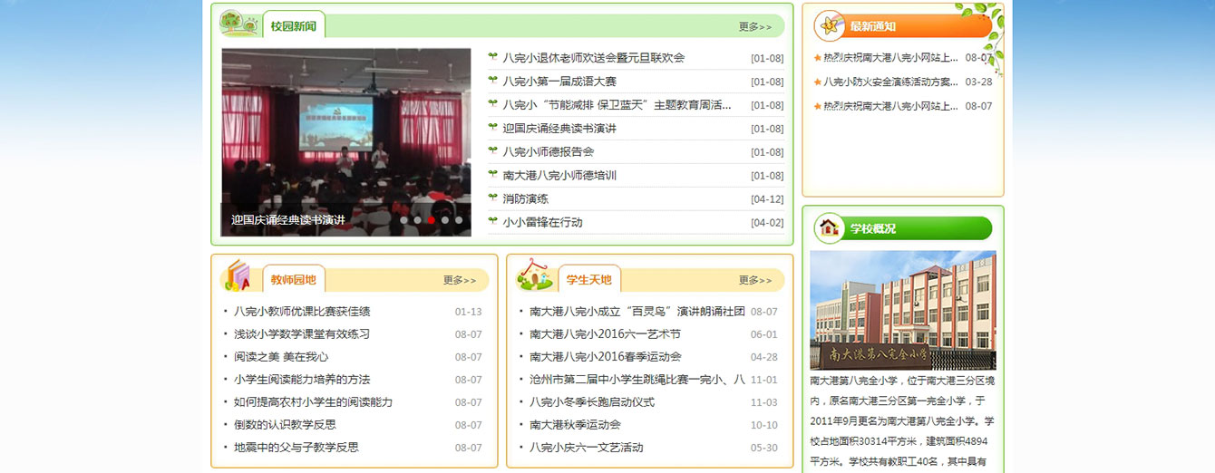Select the first carousel dot indicator

pos(403,220)
